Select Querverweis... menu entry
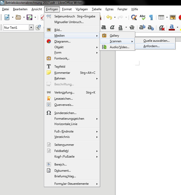 72,105
